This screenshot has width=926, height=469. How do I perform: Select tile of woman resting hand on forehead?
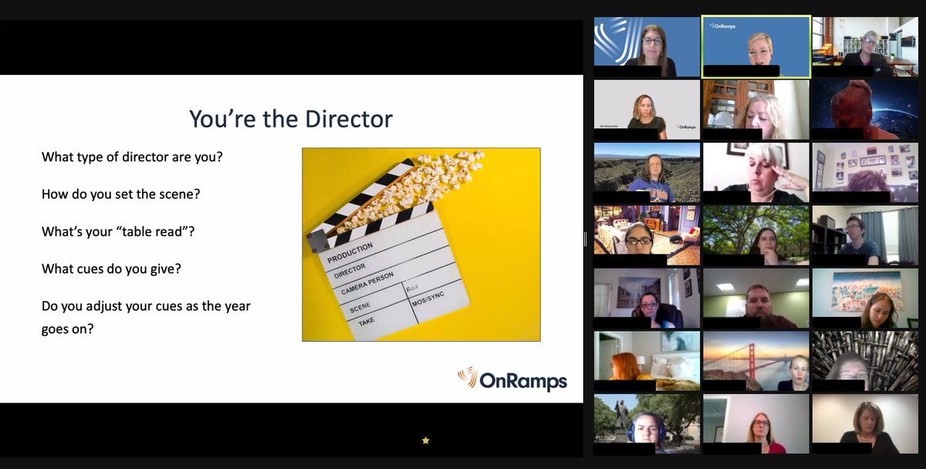click(756, 172)
